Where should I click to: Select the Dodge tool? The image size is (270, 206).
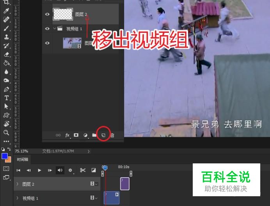6,81
